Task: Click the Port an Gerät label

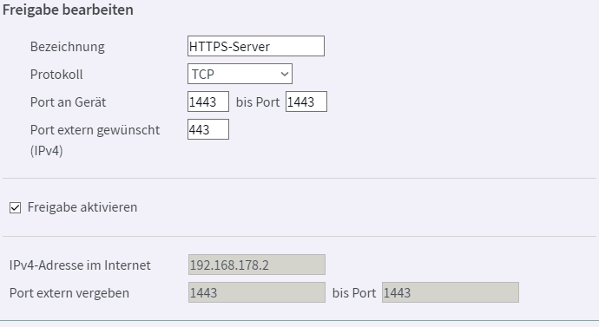Action: coord(68,102)
